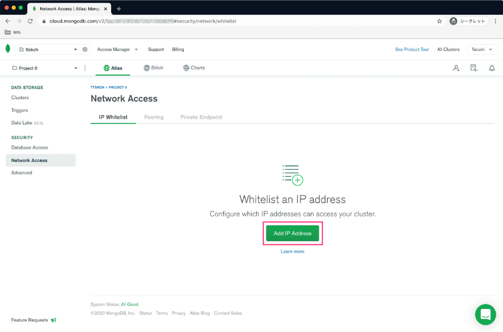Open the Status footer link
503x332 pixels.
[x=145, y=313]
